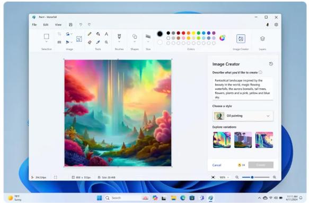Click the Brushes tool icon
Viewport: 309px width, 206px height.
[x=119, y=36]
